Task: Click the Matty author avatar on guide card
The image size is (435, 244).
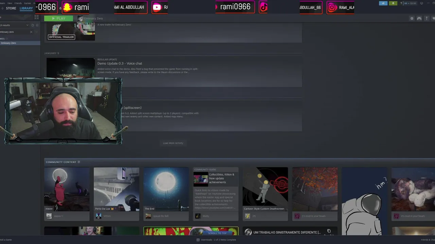Action: [x=198, y=216]
